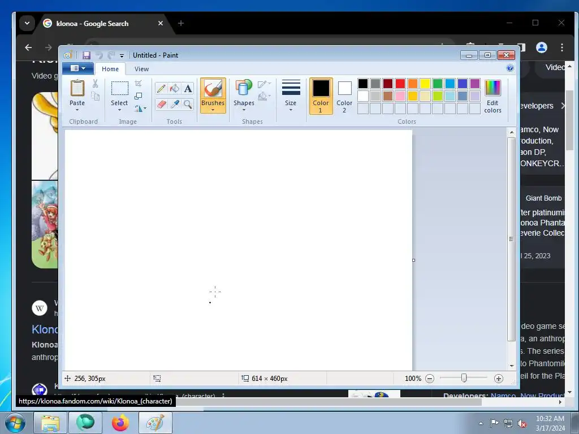The height and width of the screenshot is (434, 579).
Task: Click the Select rectangle icon
Action: 120,89
